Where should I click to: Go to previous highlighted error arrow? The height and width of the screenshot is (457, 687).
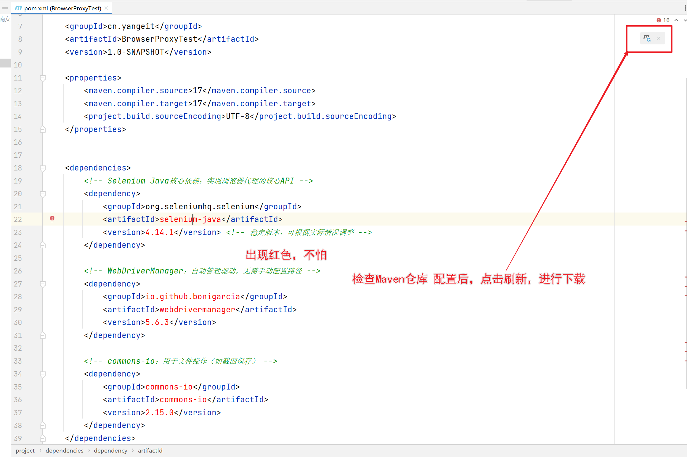(676, 20)
